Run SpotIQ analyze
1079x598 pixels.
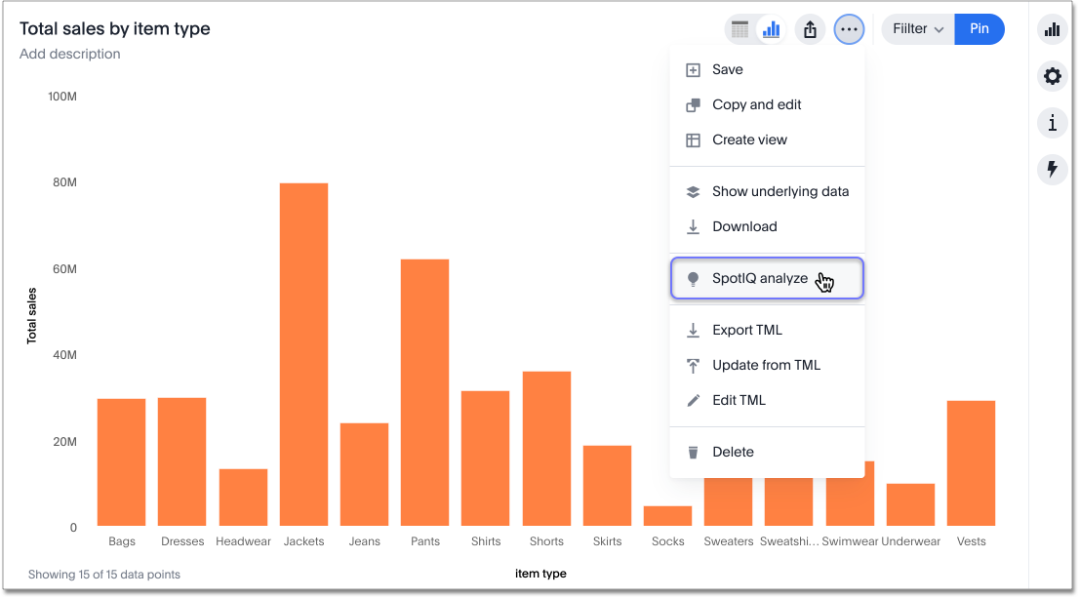pyautogui.click(x=759, y=279)
